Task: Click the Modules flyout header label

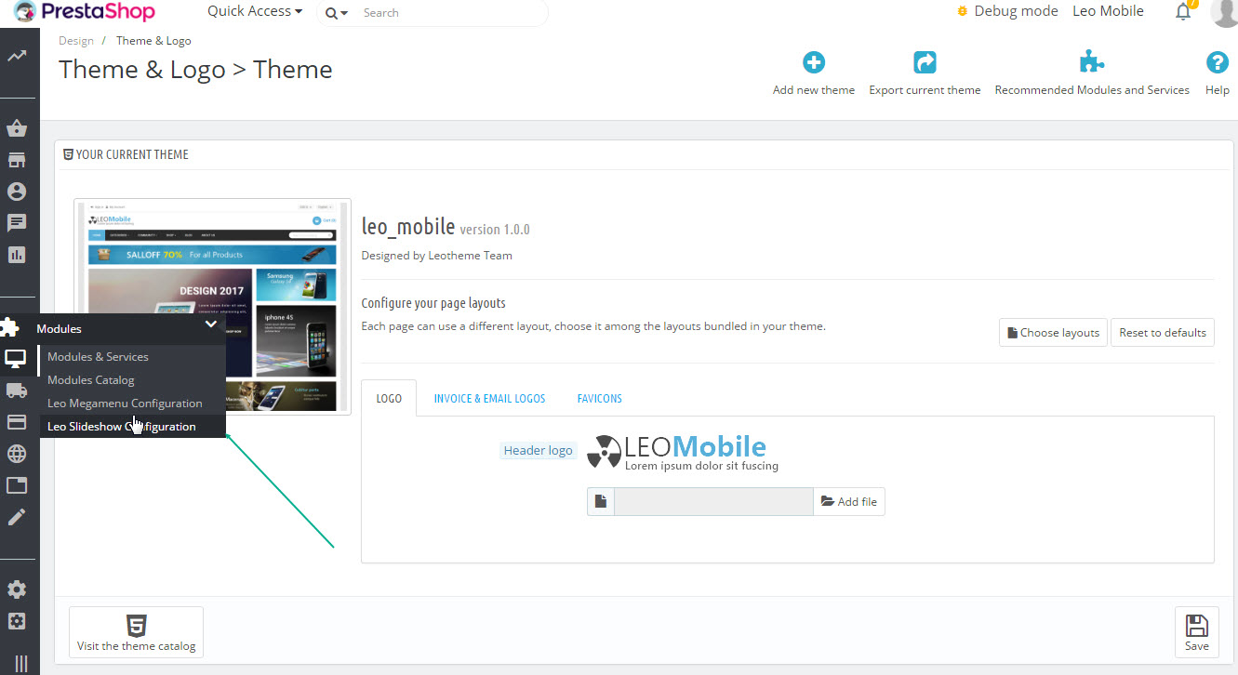Action: pyautogui.click(x=59, y=328)
